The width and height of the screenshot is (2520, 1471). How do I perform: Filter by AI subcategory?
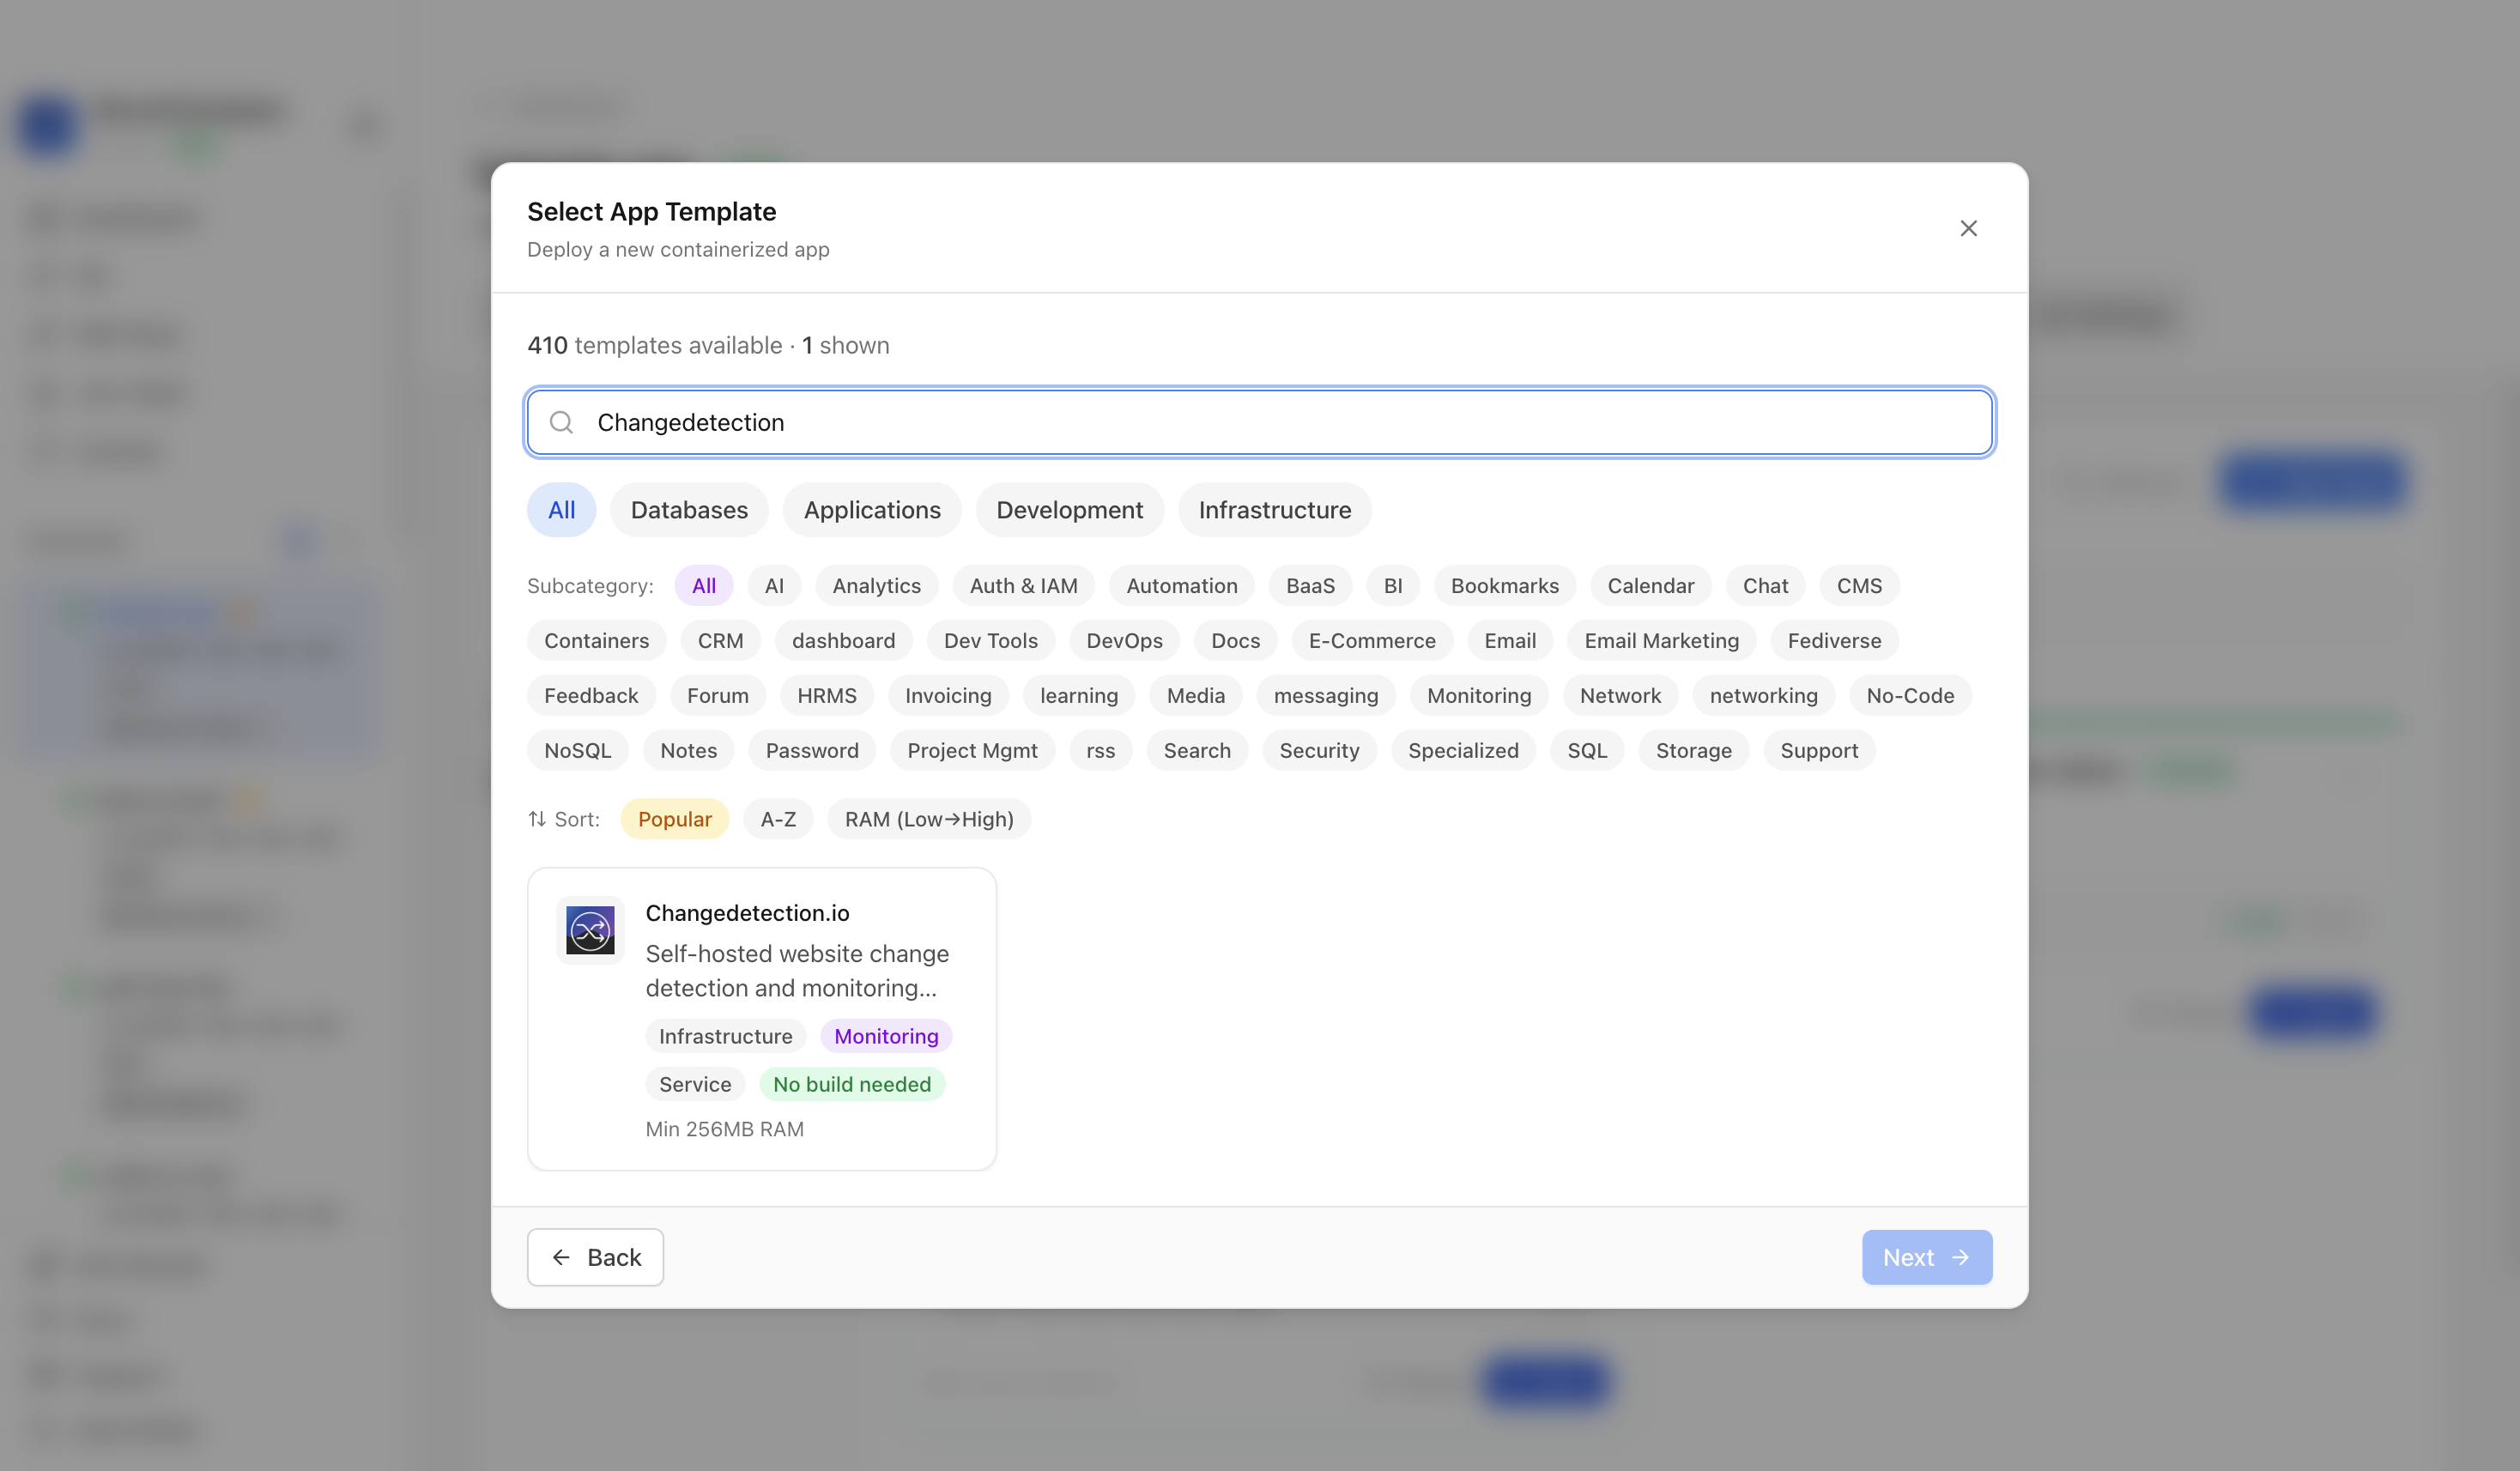point(774,585)
